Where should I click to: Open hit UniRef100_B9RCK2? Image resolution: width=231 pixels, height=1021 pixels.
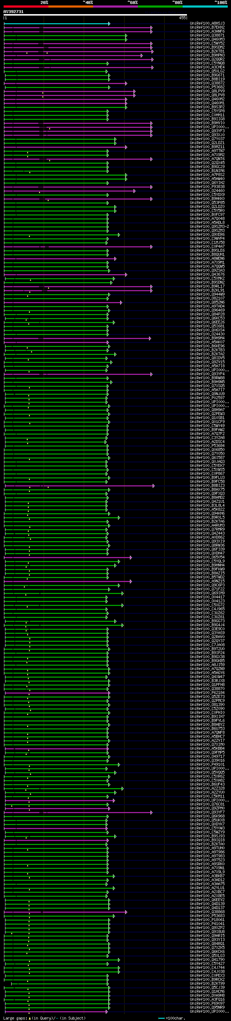tap(207, 979)
